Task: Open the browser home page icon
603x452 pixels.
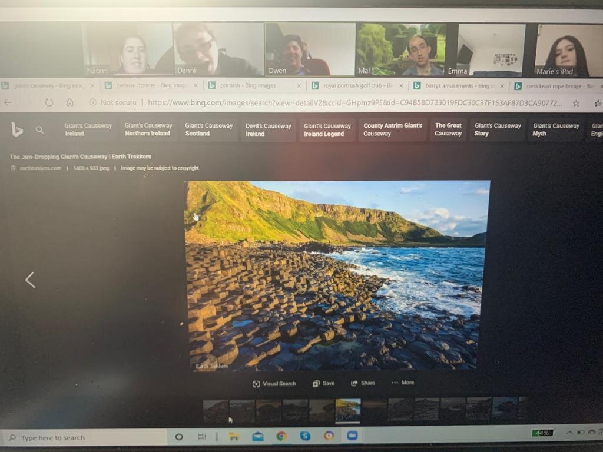Action: click(x=69, y=102)
